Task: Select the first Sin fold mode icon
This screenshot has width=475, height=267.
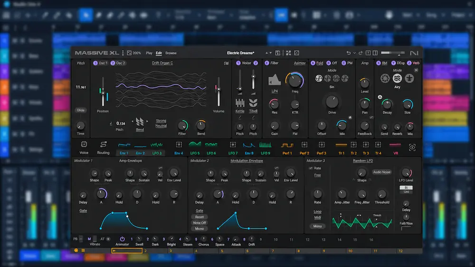Action: coord(319,79)
